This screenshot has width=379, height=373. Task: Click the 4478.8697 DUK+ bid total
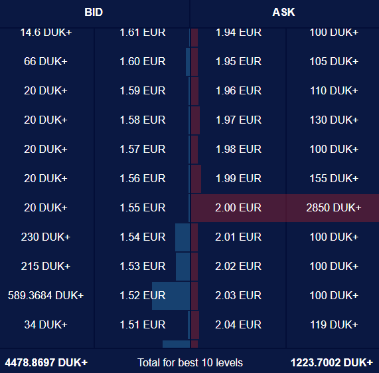46,362
